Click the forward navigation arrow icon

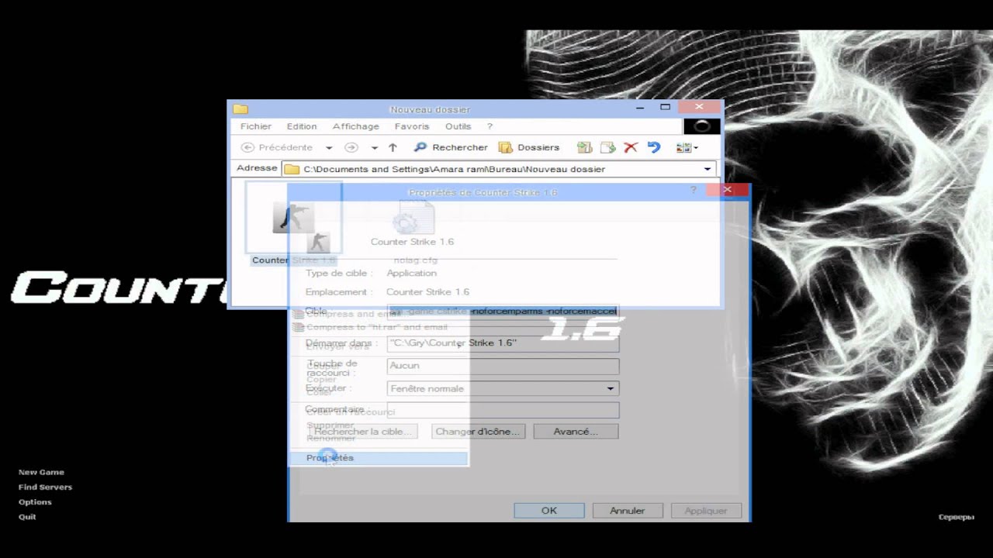click(x=351, y=147)
